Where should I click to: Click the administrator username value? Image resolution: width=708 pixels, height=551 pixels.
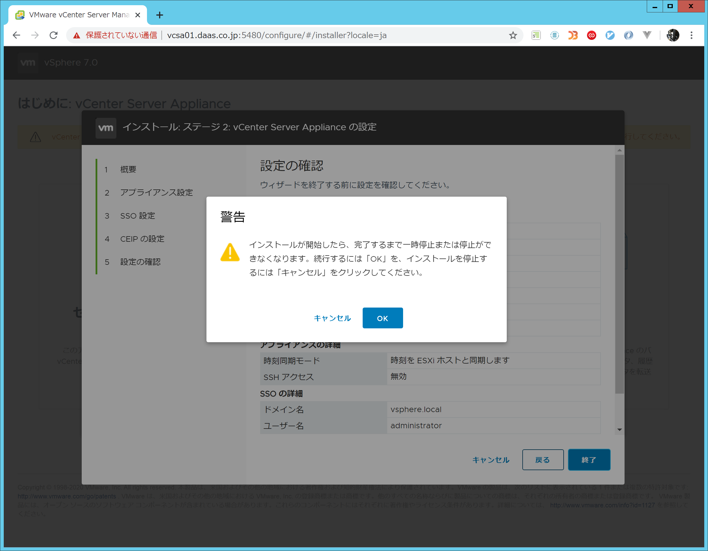click(x=416, y=425)
